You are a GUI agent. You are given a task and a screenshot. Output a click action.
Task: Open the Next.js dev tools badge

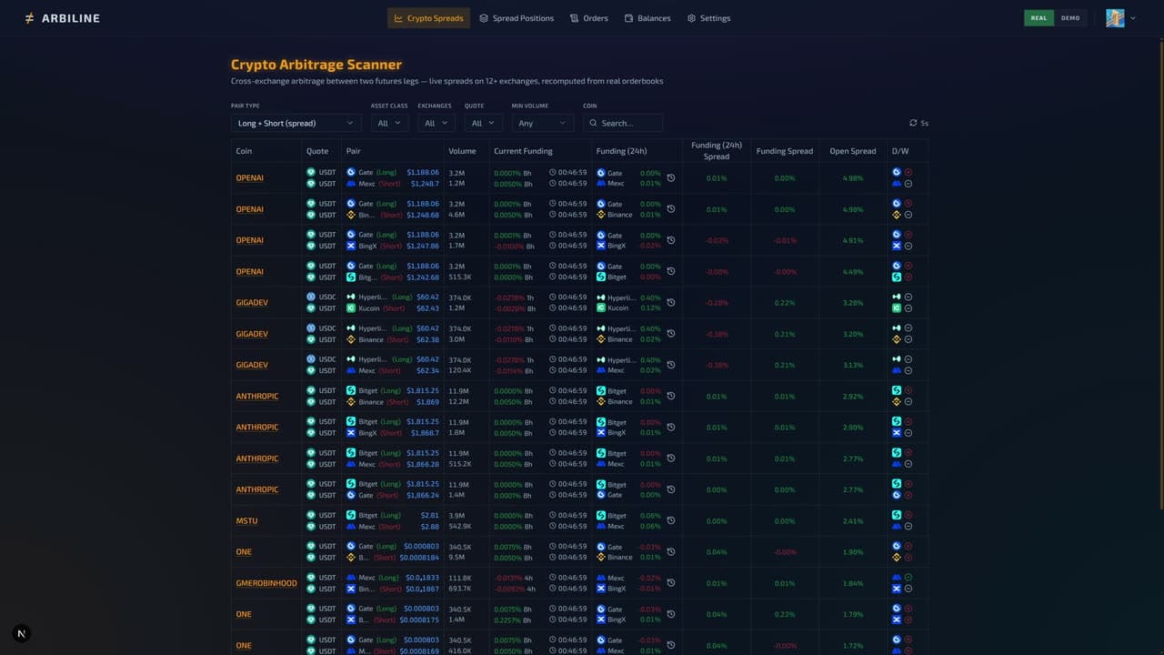pyautogui.click(x=22, y=634)
